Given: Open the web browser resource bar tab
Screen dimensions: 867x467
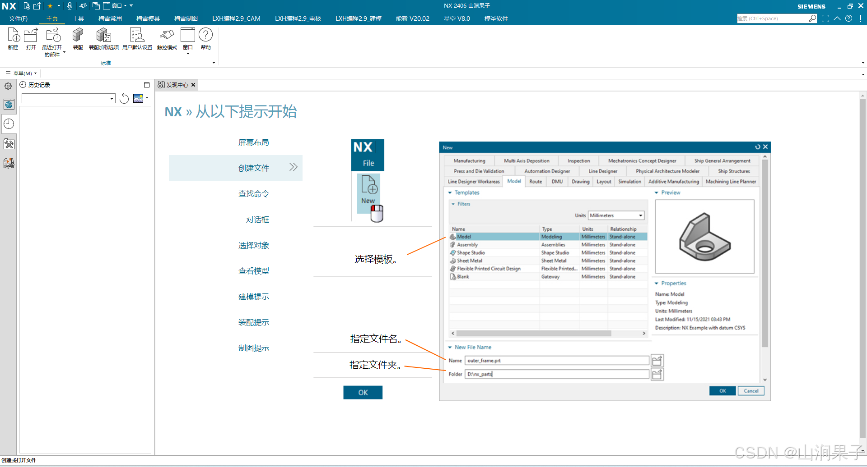Looking at the screenshot, I should pos(9,105).
